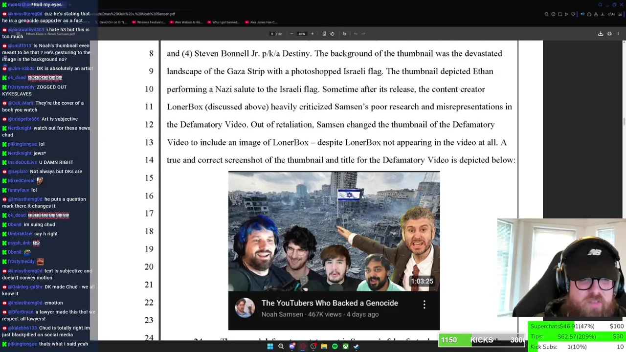Open the 'Alex Jones Has C...' bookmark
This screenshot has width=626, height=352.
[x=262, y=22]
